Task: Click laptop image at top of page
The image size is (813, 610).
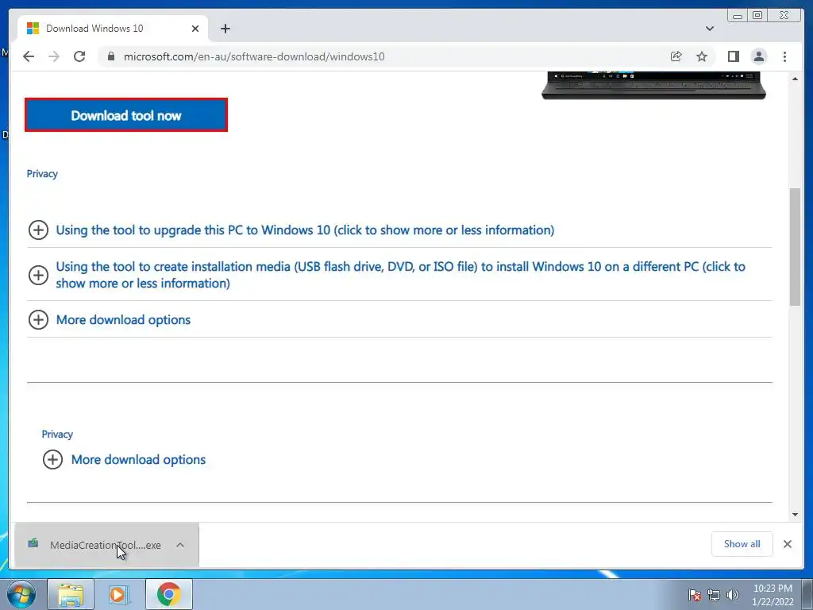Action: click(x=653, y=86)
